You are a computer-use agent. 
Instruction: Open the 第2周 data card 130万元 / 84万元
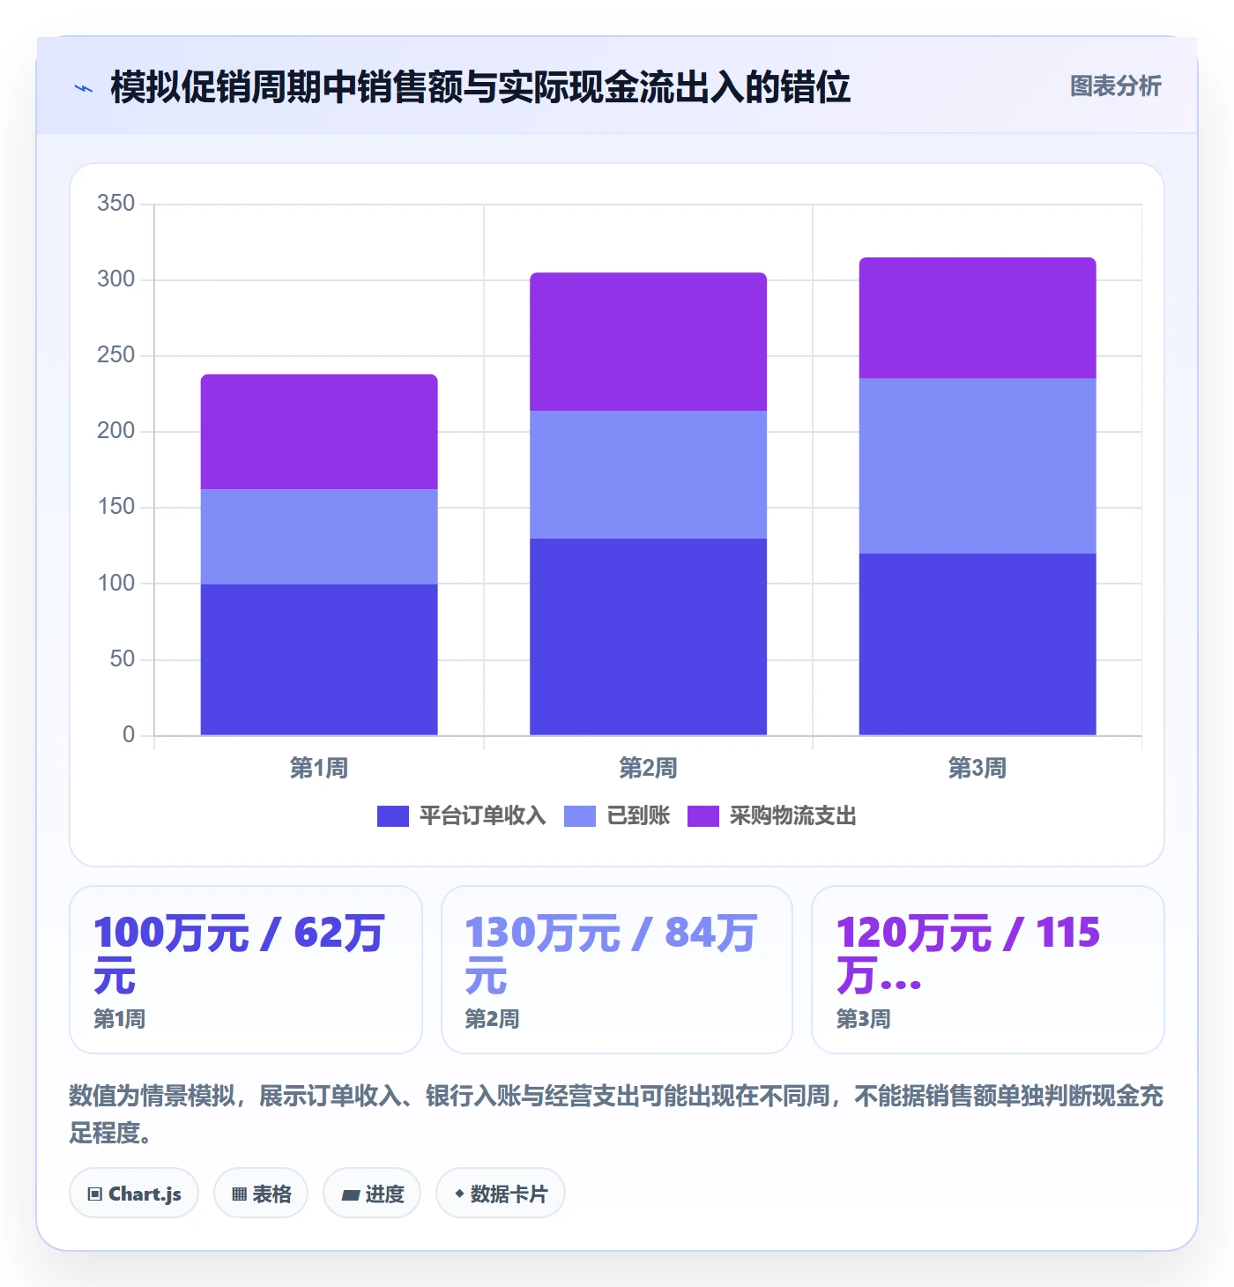617,970
